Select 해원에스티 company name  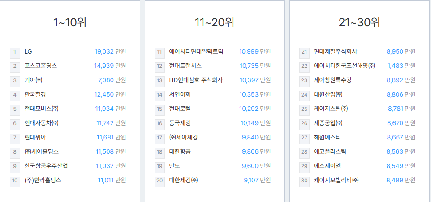(327, 137)
